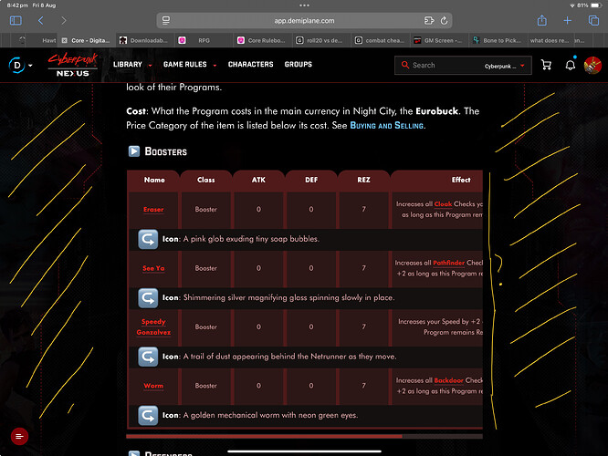608x456 pixels.
Task: Switch to the what does re... tab
Action: [549, 40]
